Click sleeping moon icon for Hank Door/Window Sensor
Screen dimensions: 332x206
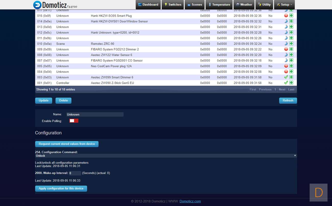(x=286, y=21)
